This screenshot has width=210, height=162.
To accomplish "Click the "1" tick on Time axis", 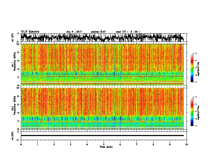I will point(37,145).
